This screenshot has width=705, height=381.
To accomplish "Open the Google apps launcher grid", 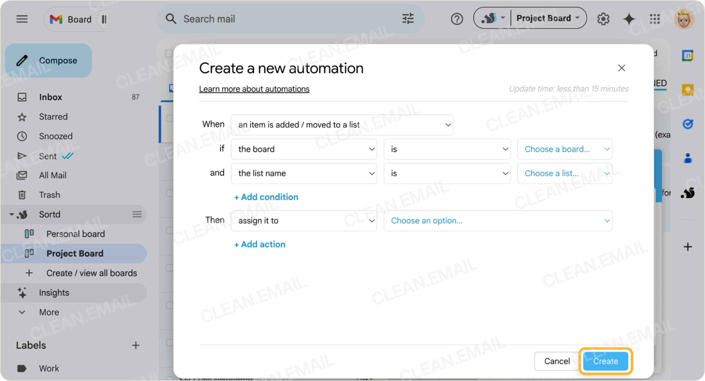I will [655, 19].
